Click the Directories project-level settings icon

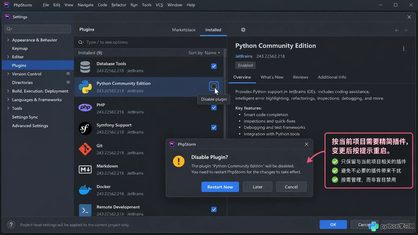(68, 82)
